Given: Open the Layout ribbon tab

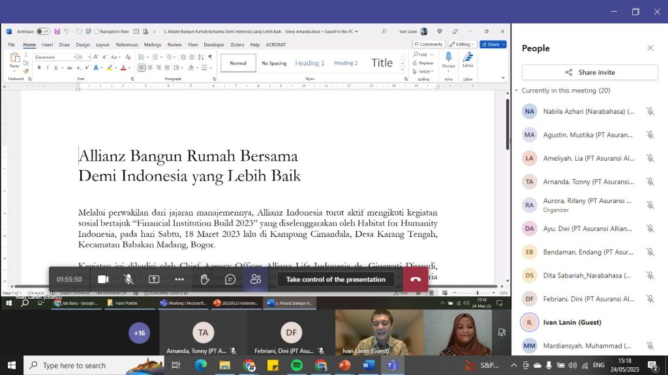Looking at the screenshot, I should 102,45.
